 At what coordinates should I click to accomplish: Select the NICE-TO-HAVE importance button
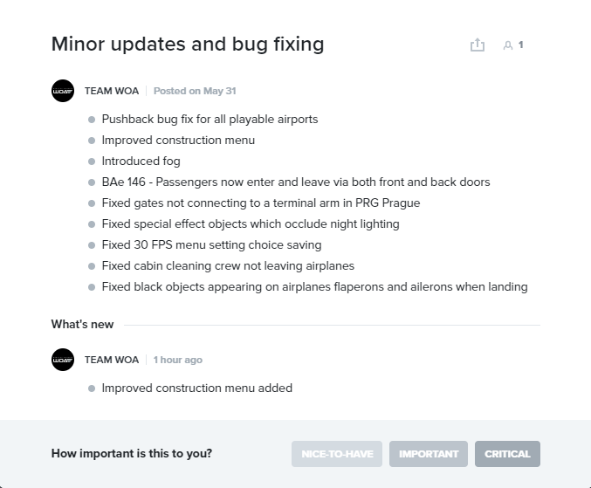pyautogui.click(x=337, y=454)
